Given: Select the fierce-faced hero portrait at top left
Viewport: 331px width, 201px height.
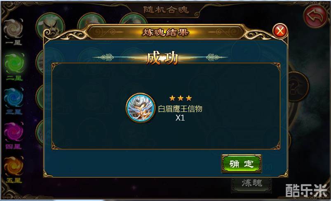Looking at the screenshot, I should point(50,24).
